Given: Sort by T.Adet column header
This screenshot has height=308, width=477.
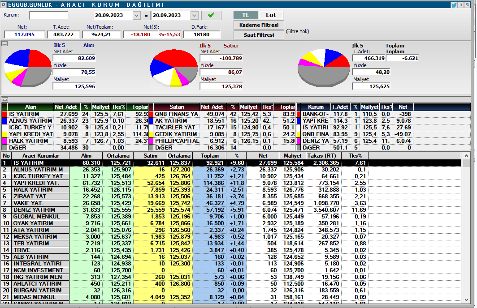Looking at the screenshot, I should click(x=340, y=107).
